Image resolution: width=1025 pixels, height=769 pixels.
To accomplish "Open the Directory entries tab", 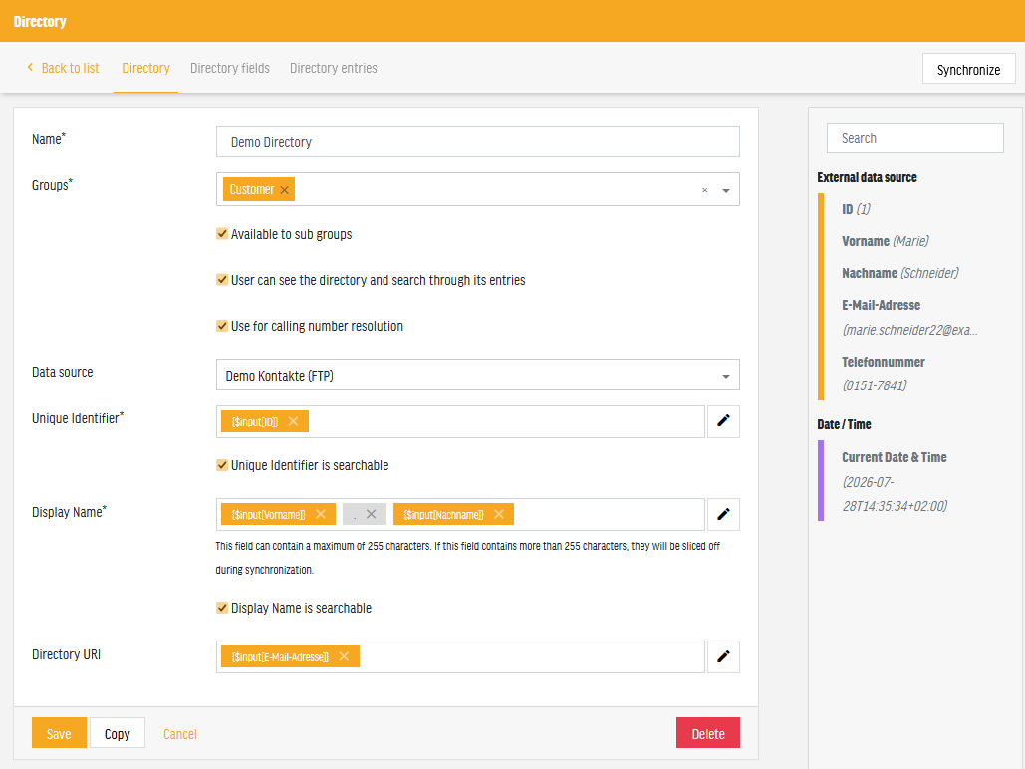I will (334, 68).
